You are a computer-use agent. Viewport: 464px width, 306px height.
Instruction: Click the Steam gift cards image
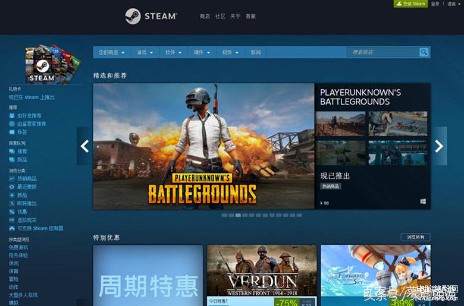pos(53,64)
